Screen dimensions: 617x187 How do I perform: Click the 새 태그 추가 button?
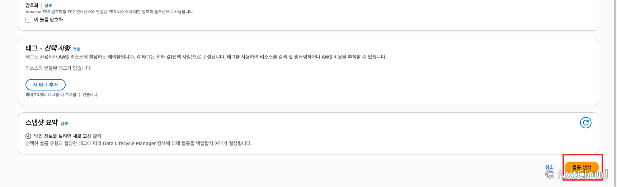46,85
